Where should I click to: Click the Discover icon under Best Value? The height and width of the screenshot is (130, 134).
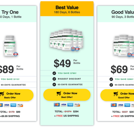click(77, 105)
